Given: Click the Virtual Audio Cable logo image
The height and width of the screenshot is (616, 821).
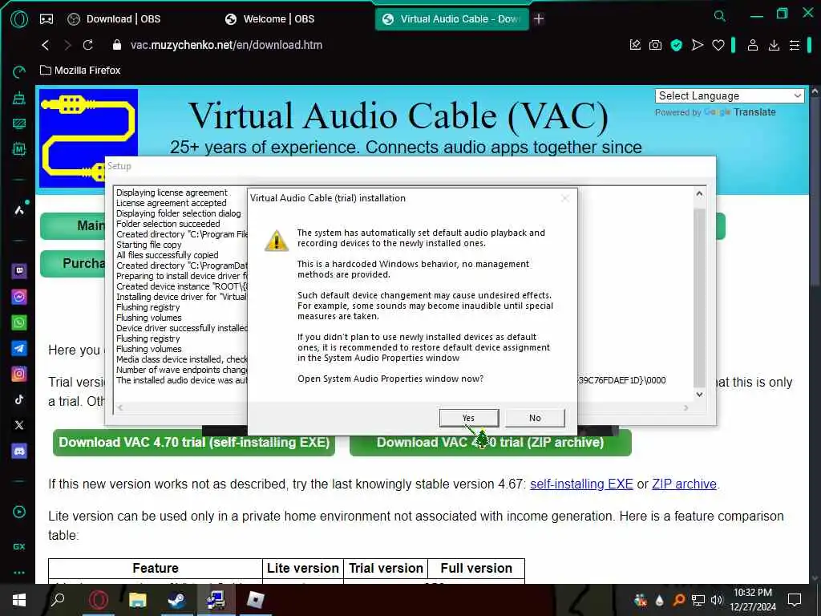Looking at the screenshot, I should point(88,137).
